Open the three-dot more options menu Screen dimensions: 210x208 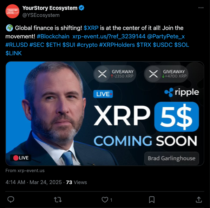(201, 8)
